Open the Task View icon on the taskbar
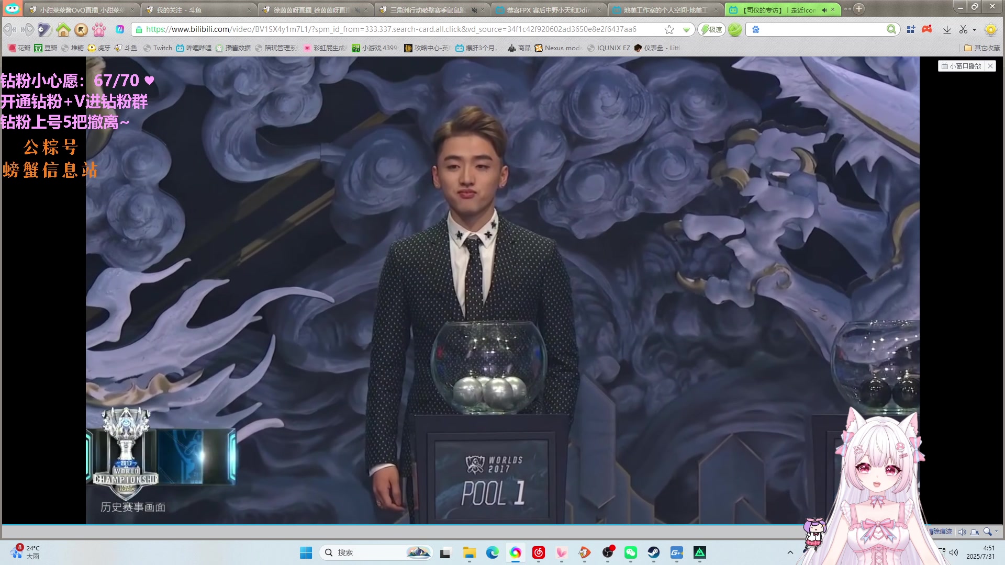The width and height of the screenshot is (1005, 565). click(x=445, y=552)
